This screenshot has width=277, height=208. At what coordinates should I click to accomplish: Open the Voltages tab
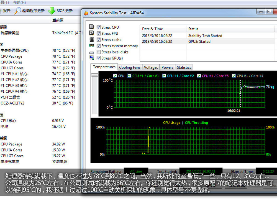(151, 67)
